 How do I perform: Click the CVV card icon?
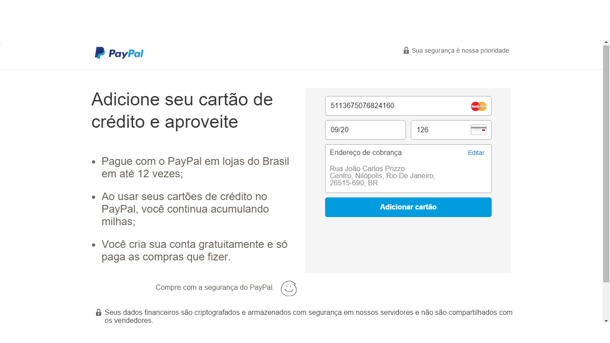[x=479, y=130]
